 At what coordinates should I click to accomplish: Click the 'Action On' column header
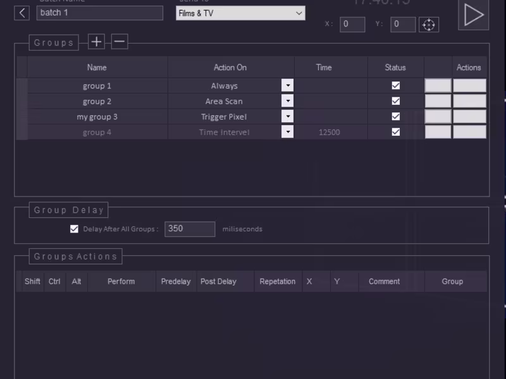coord(231,68)
